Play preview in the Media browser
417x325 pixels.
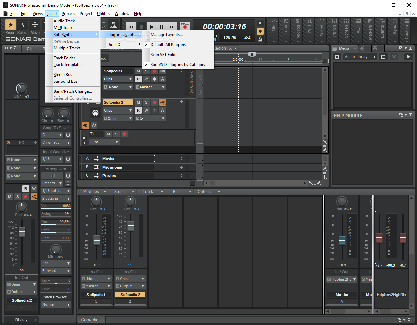pyautogui.click(x=408, y=57)
